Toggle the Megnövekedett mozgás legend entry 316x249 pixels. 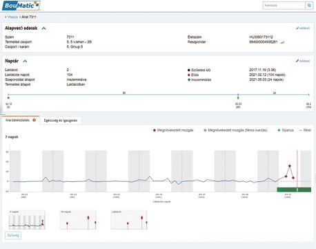click(x=173, y=130)
